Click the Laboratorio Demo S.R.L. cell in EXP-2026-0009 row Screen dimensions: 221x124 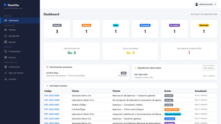[83, 100]
